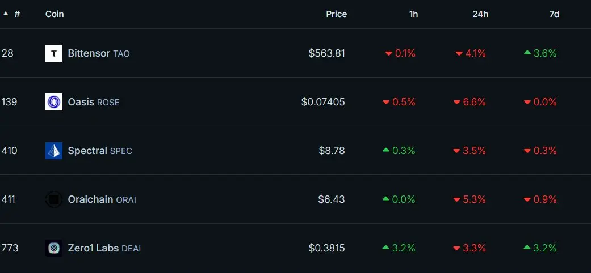Sort by the 24h change column
This screenshot has height=273, width=591.
point(480,14)
